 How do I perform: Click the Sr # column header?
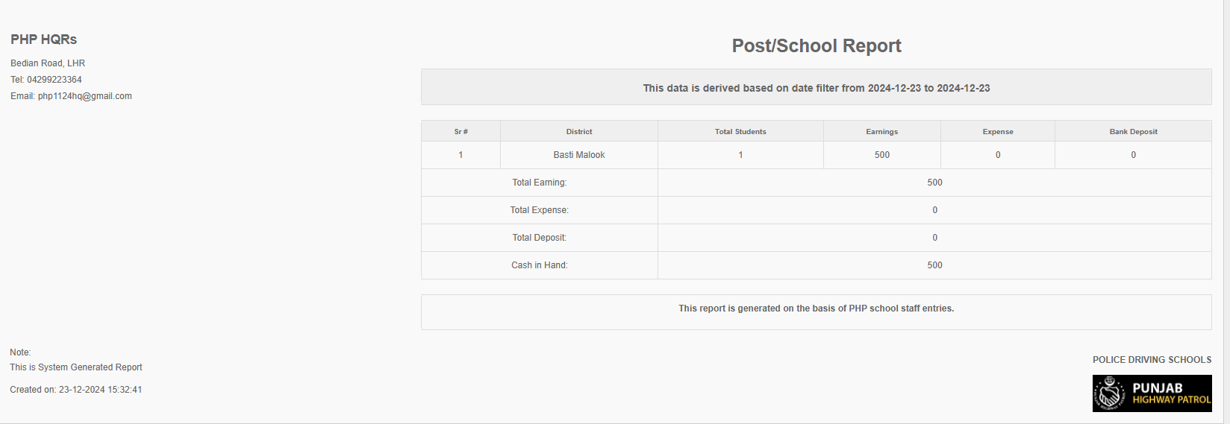pyautogui.click(x=461, y=132)
